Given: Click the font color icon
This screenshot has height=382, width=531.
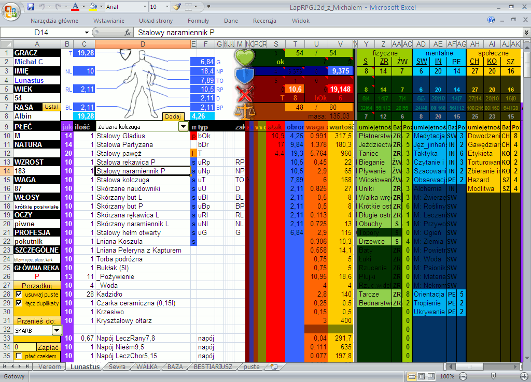Looking at the screenshot, I should click(76, 7).
